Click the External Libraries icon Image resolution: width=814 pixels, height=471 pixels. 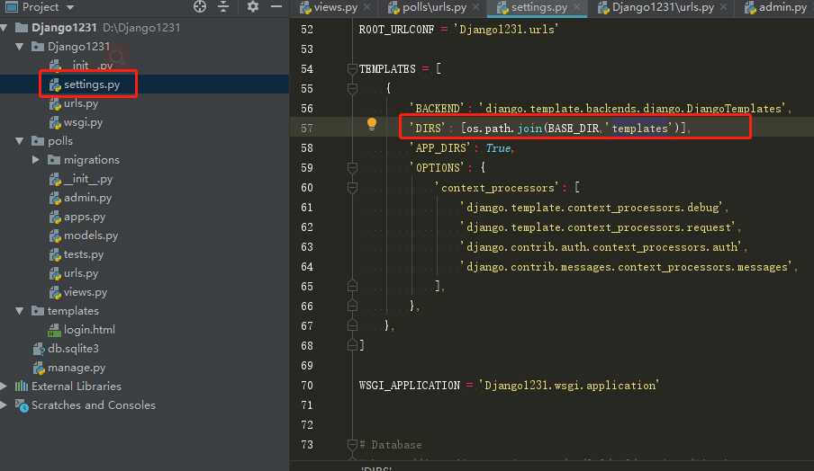click(22, 387)
